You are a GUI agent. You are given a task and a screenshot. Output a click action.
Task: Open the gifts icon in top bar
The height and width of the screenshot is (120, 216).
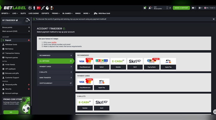click(145, 8)
